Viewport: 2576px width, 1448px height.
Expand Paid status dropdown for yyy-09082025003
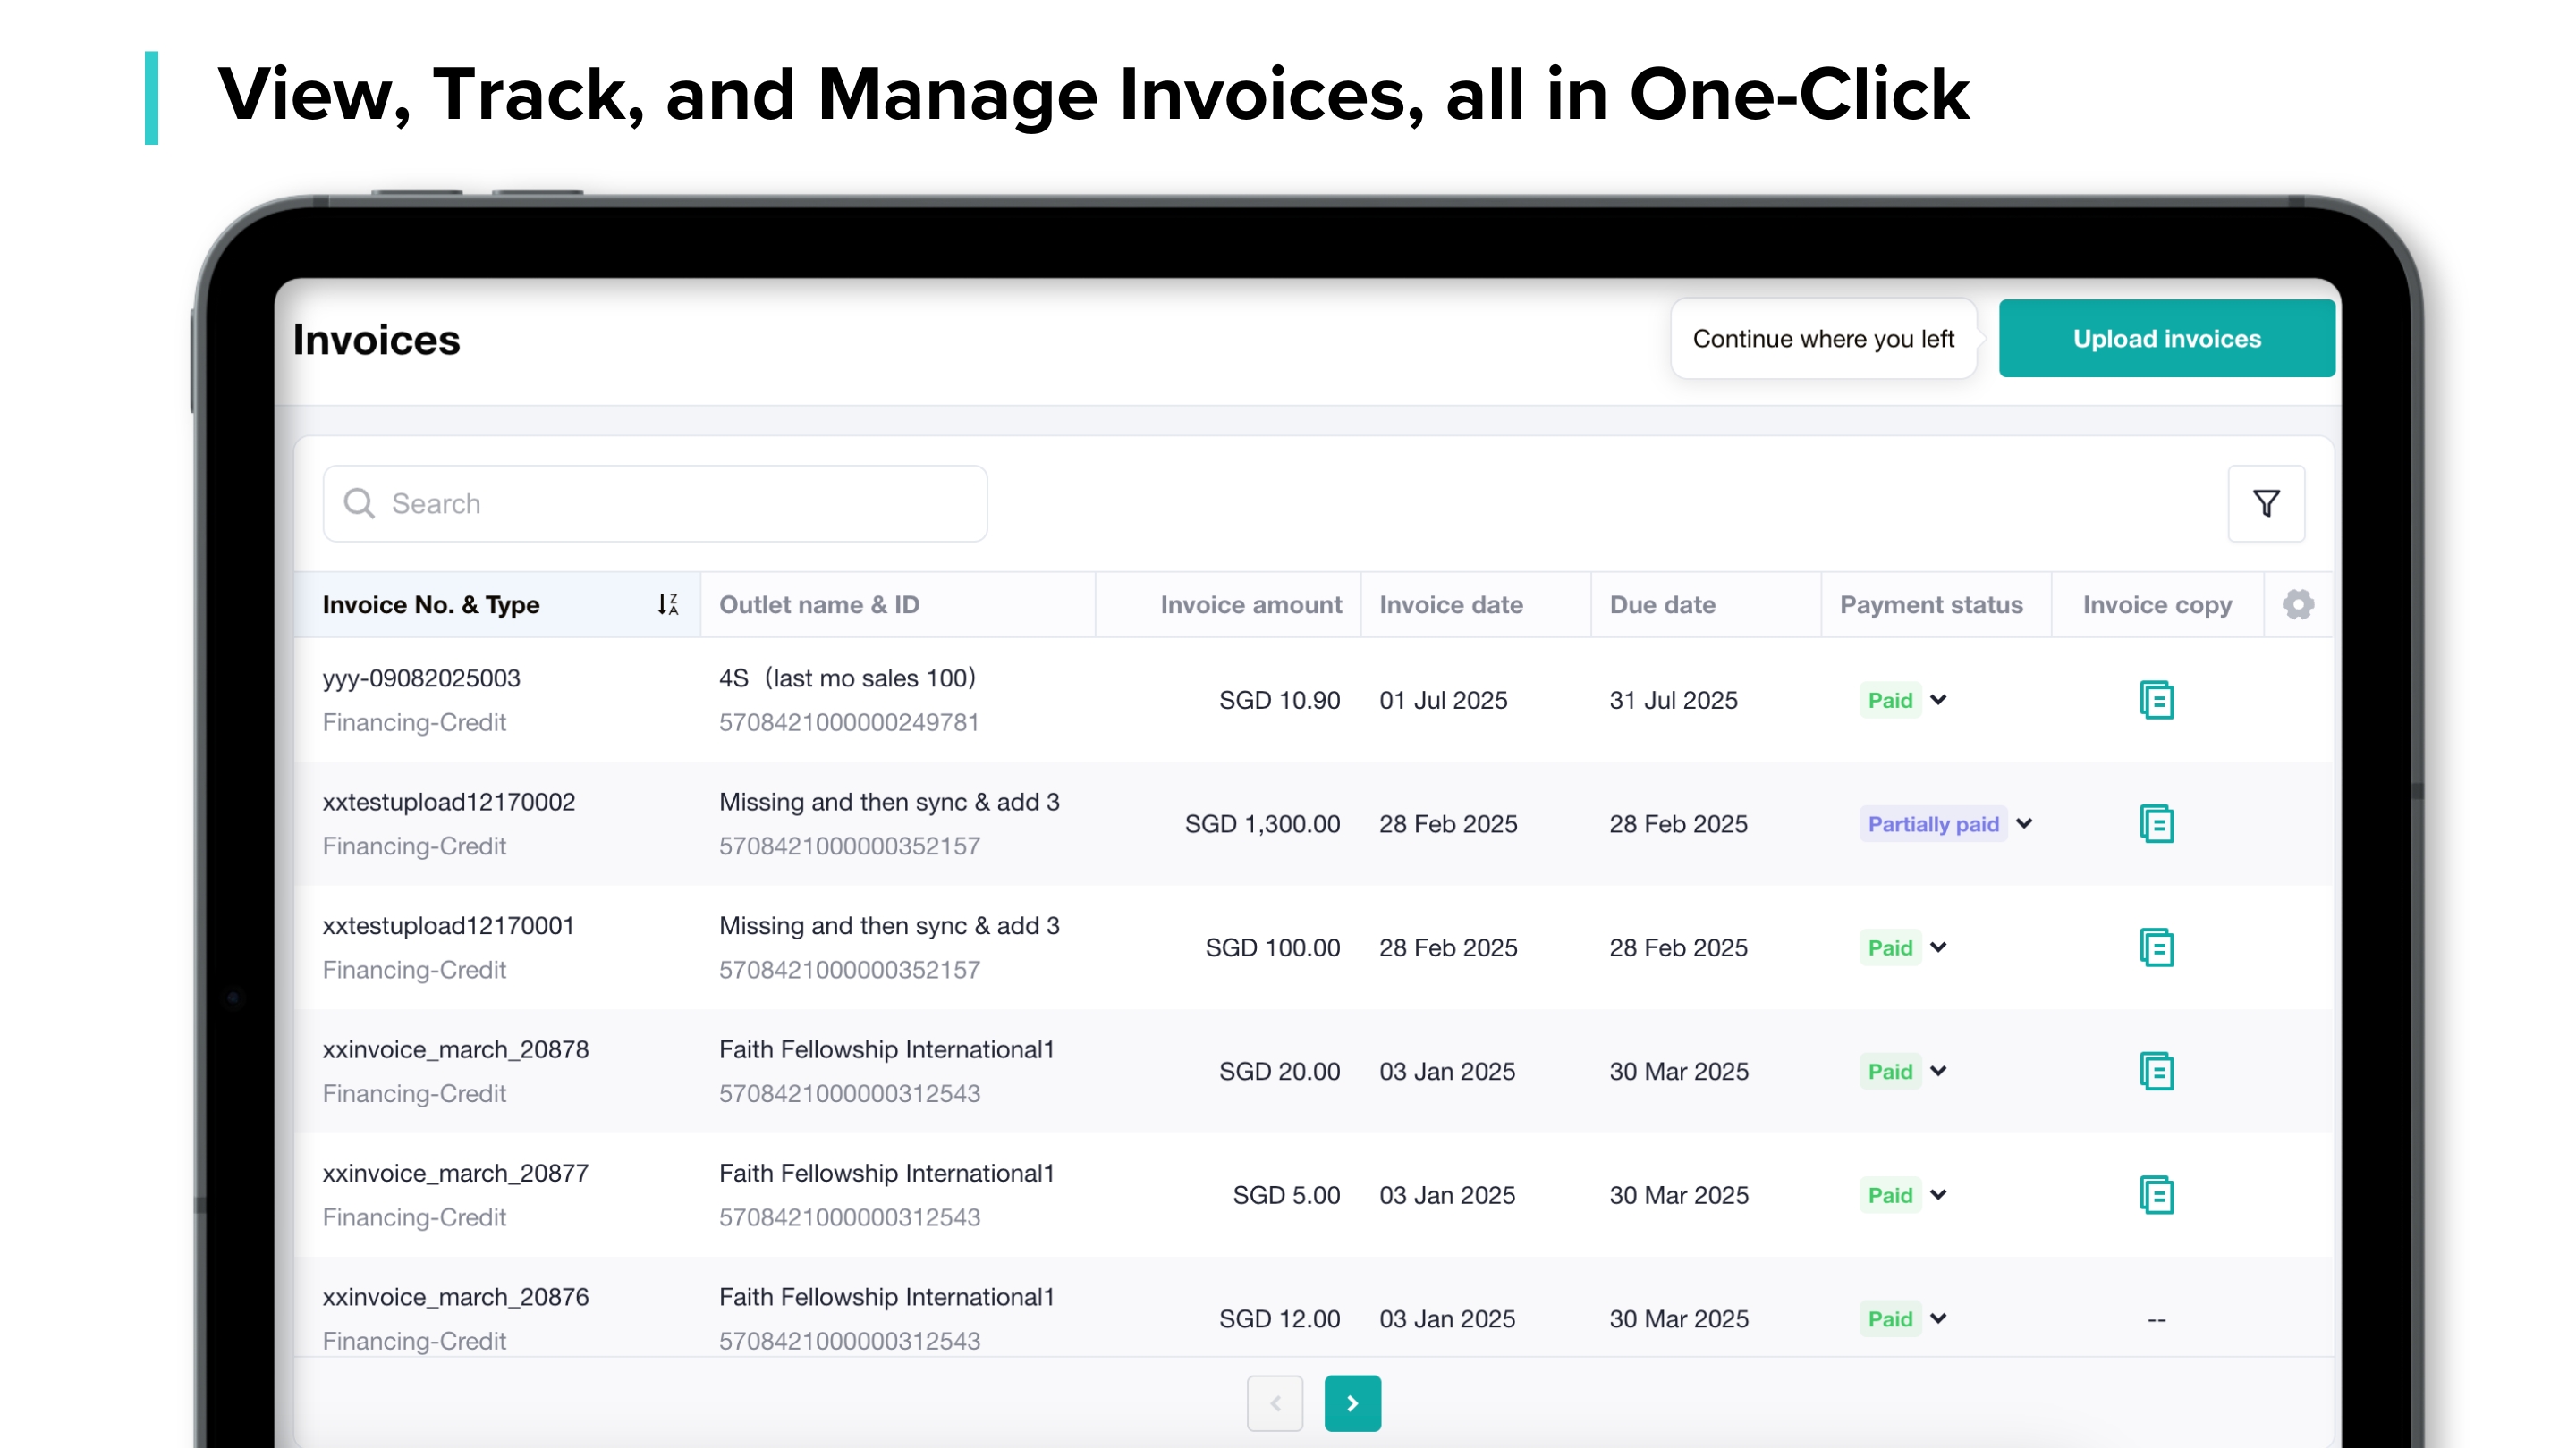pyautogui.click(x=1938, y=701)
